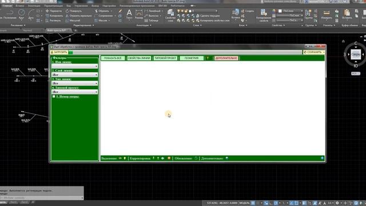
Task: Click the command line input field
Action: point(42,198)
